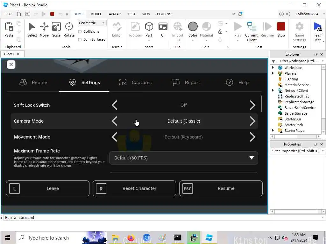Image resolution: width=326 pixels, height=244 pixels.
Task: Insert a Part
Action: point(149,30)
